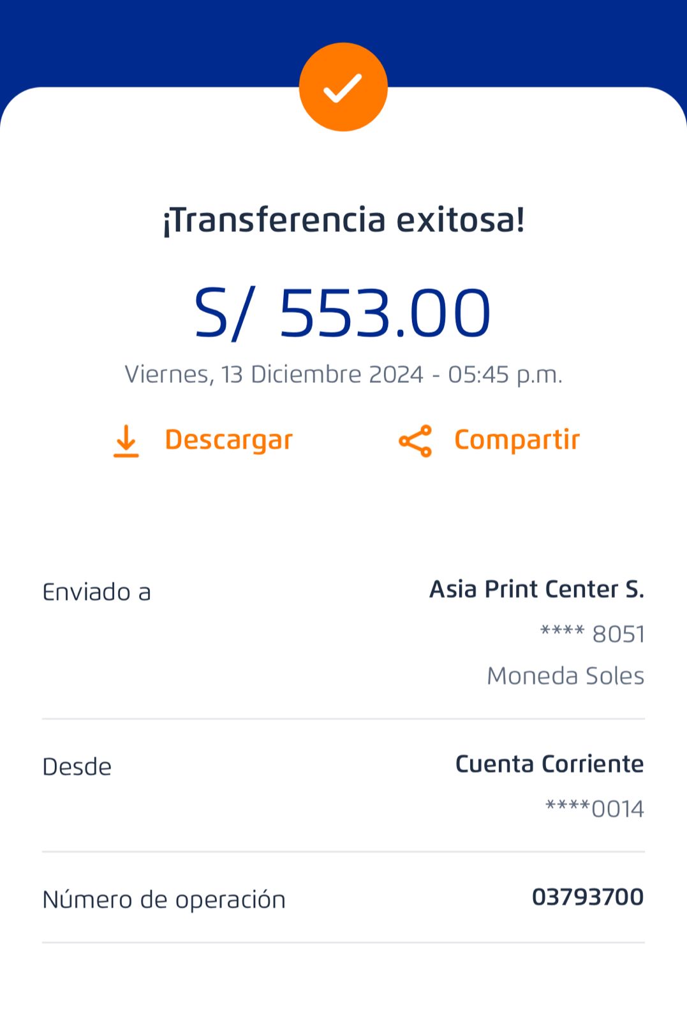Screen dimensions: 687x1021
Task: Select the Moneda Soles text
Action: (565, 676)
